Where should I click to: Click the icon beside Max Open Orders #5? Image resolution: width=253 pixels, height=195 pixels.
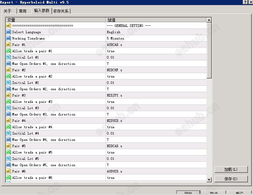point(8,165)
